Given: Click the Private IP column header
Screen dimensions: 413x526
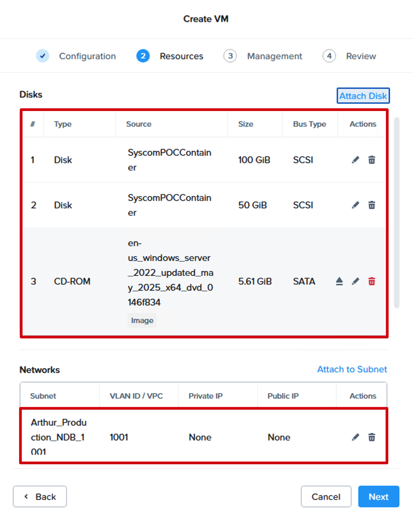Looking at the screenshot, I should [205, 396].
